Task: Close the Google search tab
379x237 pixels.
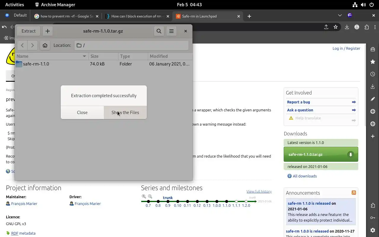Action: coord(97,16)
